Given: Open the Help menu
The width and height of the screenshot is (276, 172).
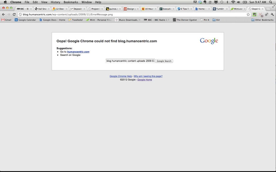Looking at the screenshot, I should click(98, 2).
